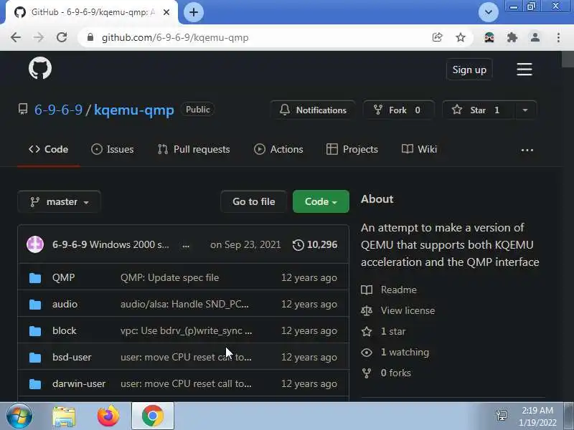The width and height of the screenshot is (574, 430).
Task: Open the master branch dropdown
Action: (59, 201)
